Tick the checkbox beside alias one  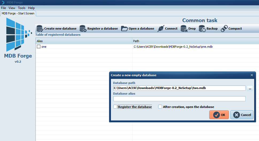[38, 47]
